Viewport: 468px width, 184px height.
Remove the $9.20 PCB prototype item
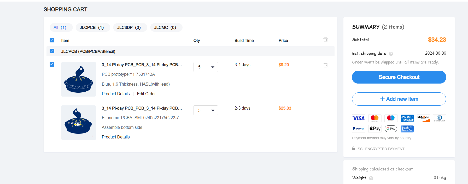click(x=326, y=65)
